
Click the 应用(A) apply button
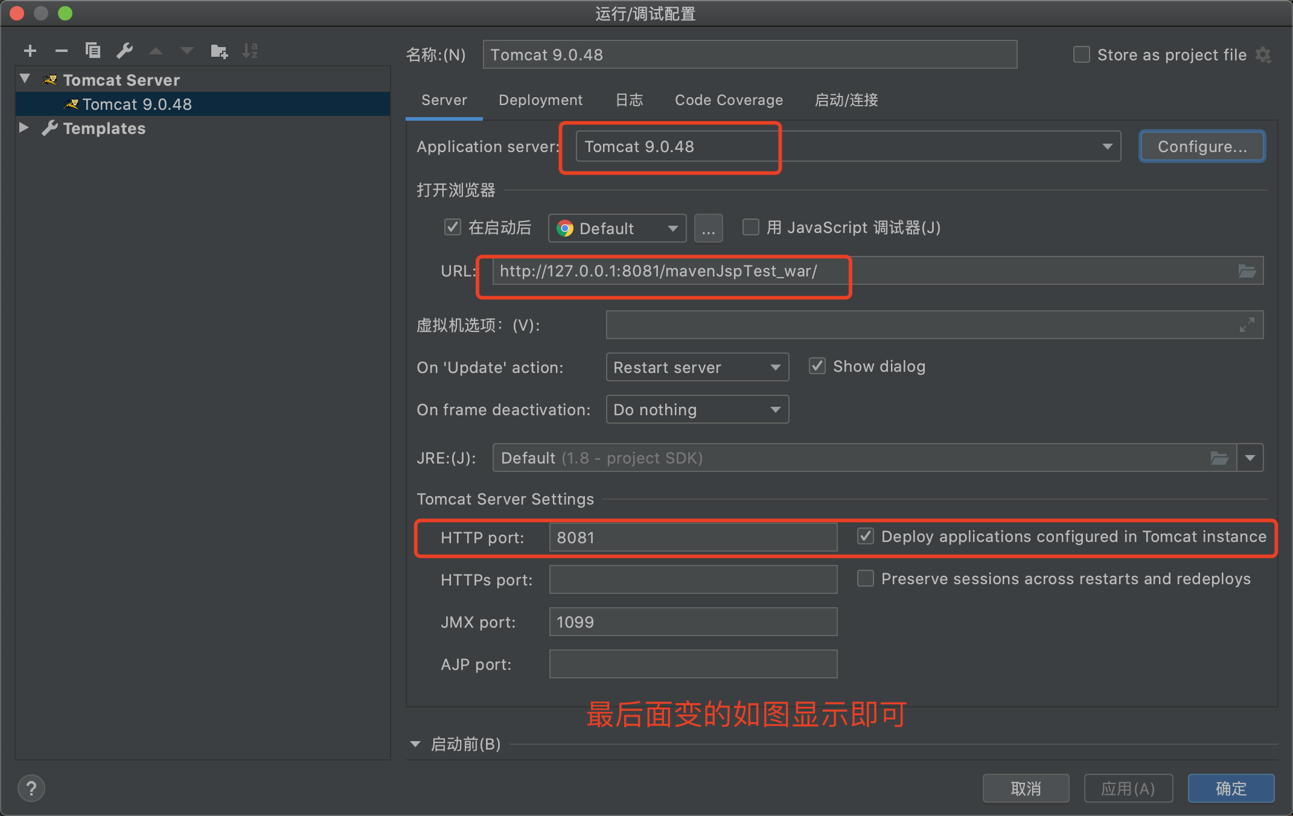[x=1128, y=788]
